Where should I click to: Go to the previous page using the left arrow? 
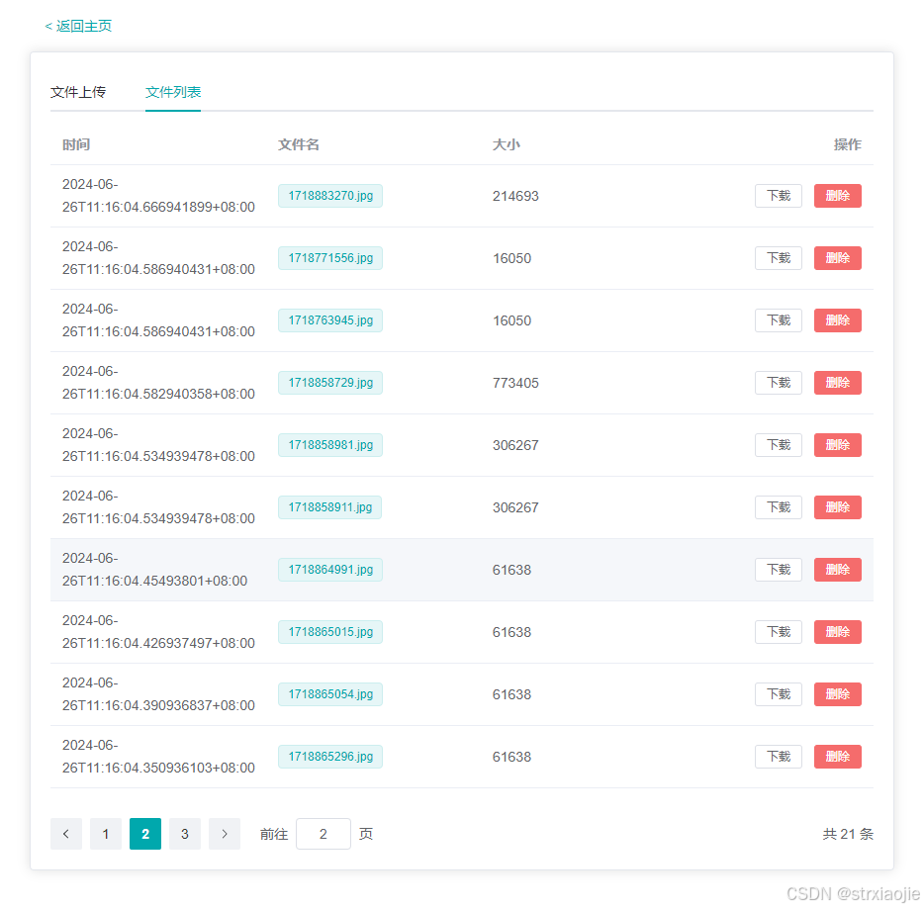coord(65,834)
